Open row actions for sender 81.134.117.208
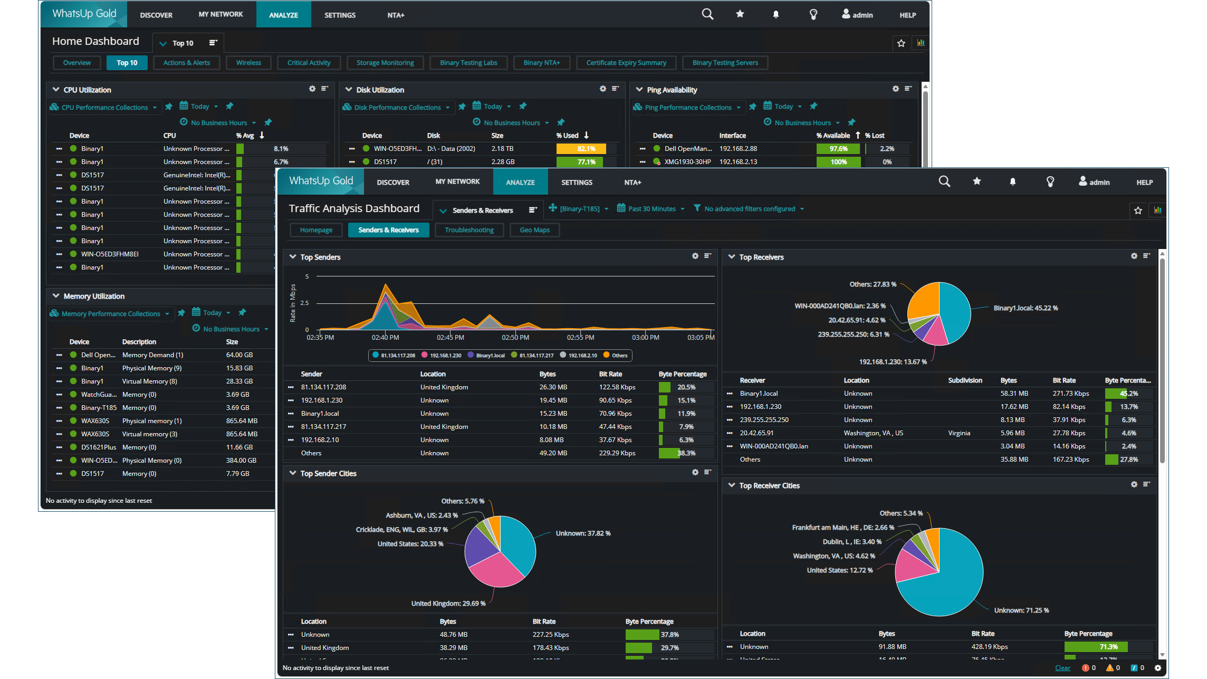Screen dimensions: 1207x679 coord(291,387)
